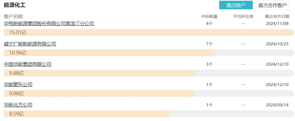Viewport: 295px width, 121px height.
Task: Click the 平均折扣率 column header
Action: point(243,16)
